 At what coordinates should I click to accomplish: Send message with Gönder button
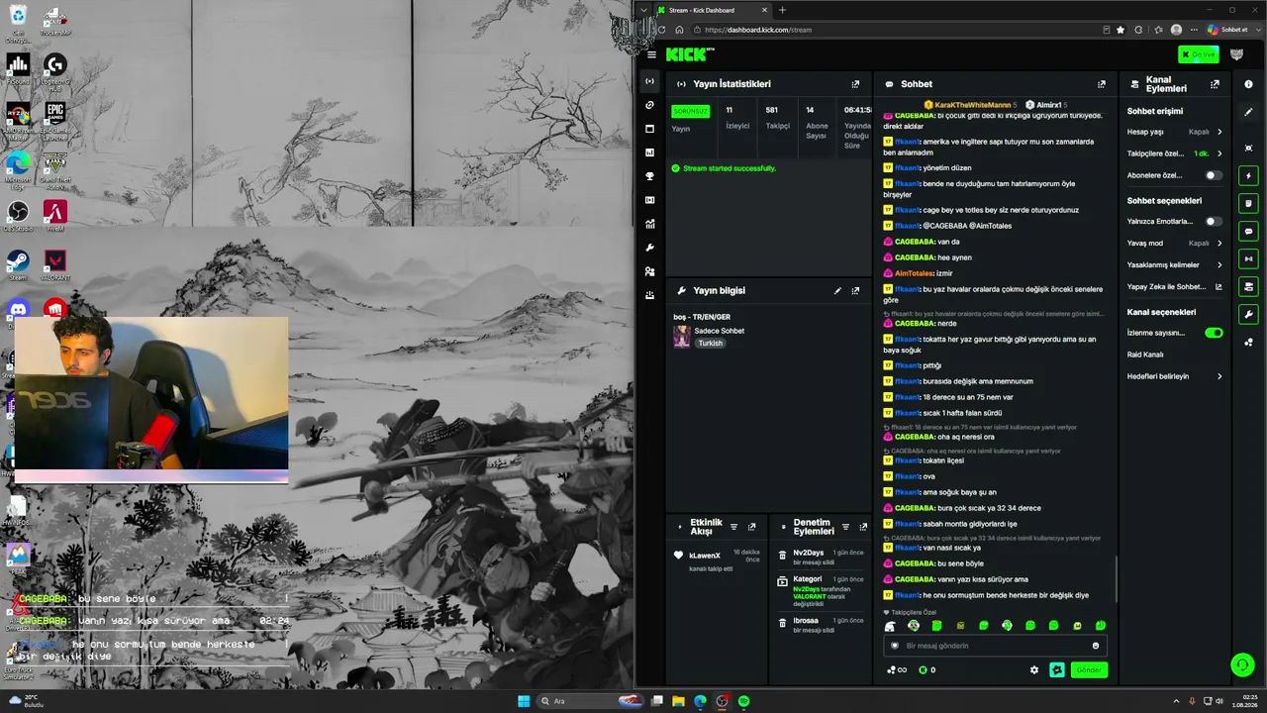pyautogui.click(x=1089, y=670)
